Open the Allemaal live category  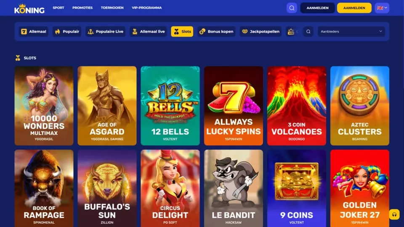coord(149,32)
